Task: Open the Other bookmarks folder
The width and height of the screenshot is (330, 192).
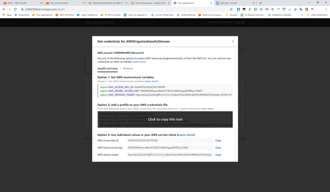Action: point(317,15)
